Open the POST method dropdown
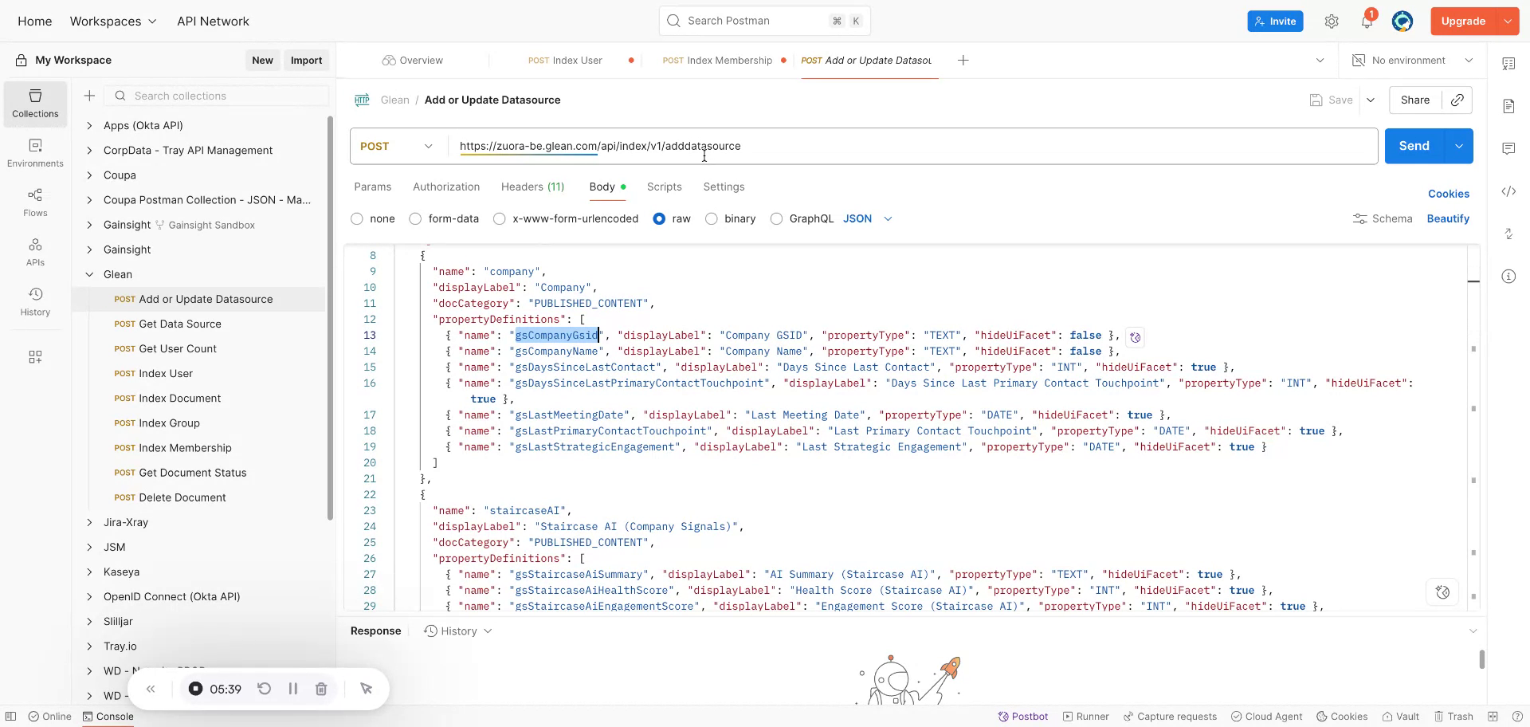Screen dimensions: 1530x727 tap(396, 146)
